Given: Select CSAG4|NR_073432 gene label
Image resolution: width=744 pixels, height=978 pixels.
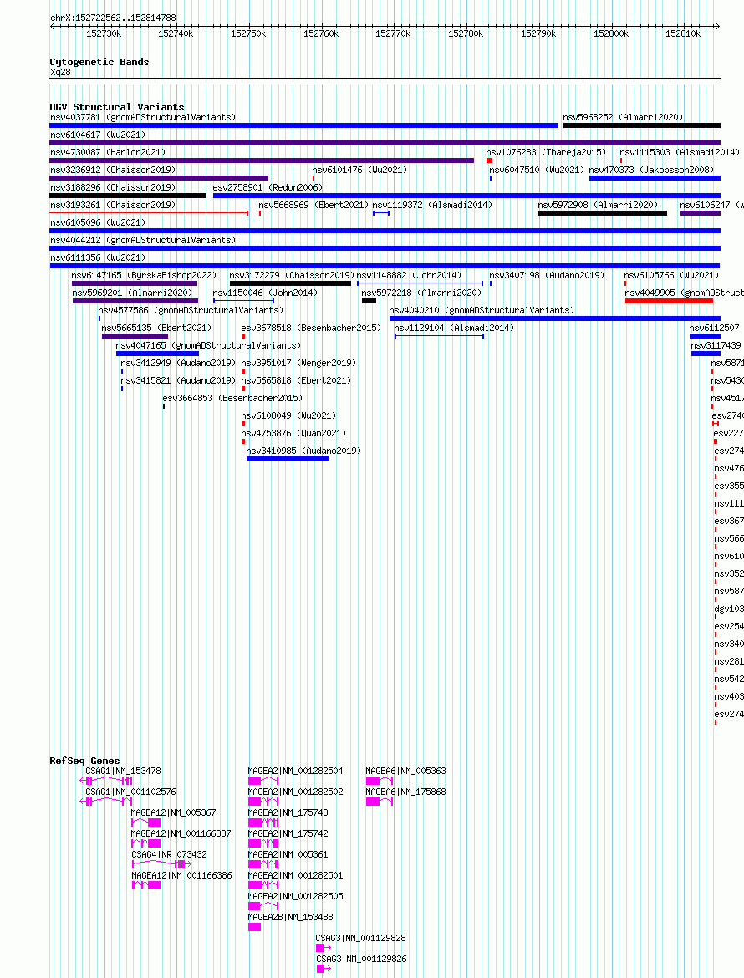Looking at the screenshot, I should coord(169,854).
